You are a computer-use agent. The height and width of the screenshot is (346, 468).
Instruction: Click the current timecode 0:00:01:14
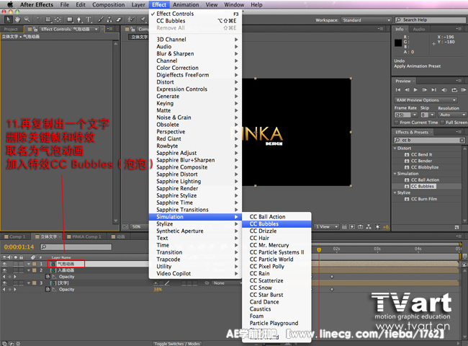click(x=19, y=247)
